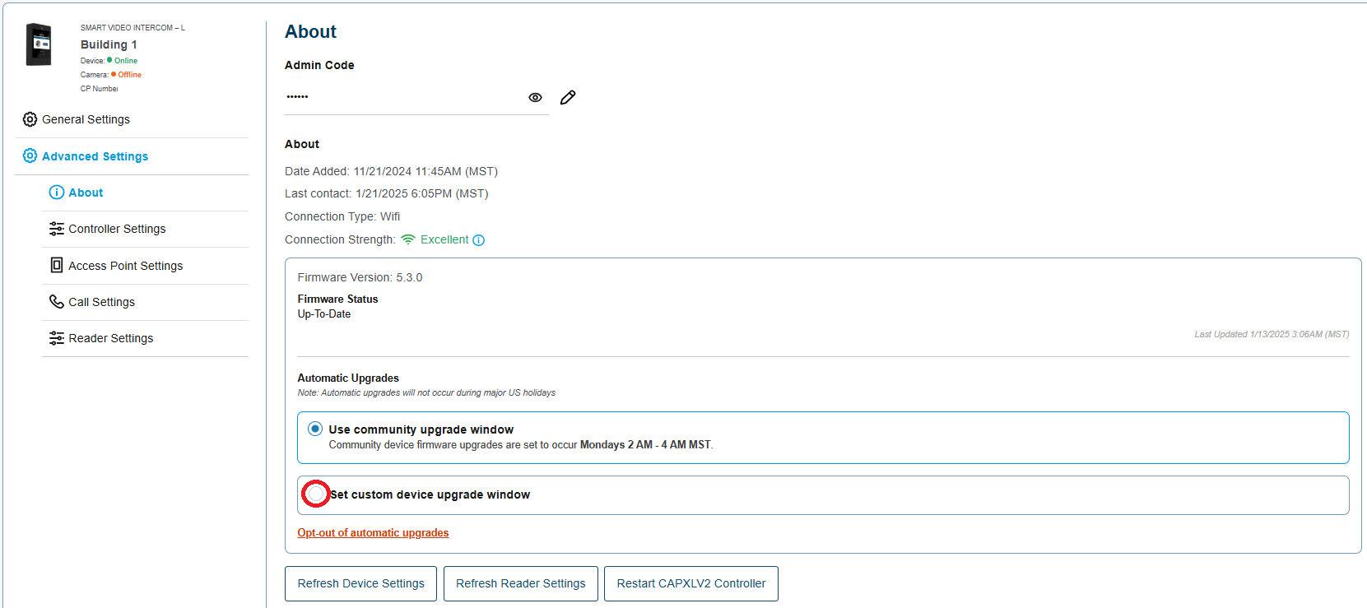1367x608 pixels.
Task: Click the About info circle icon
Action: pos(57,193)
